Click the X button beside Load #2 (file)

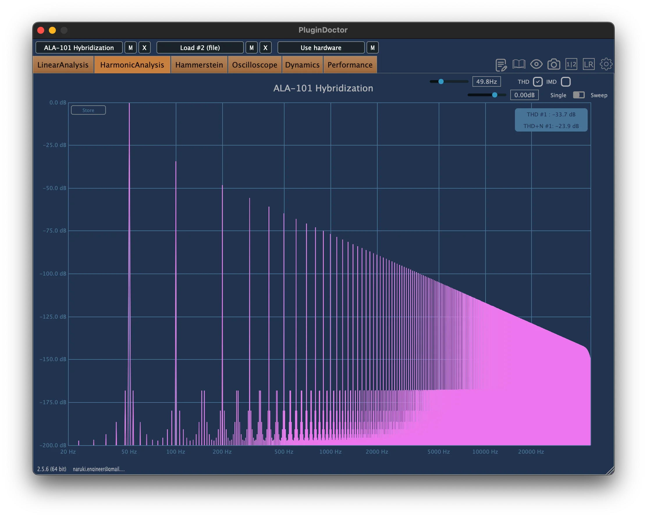pos(265,48)
